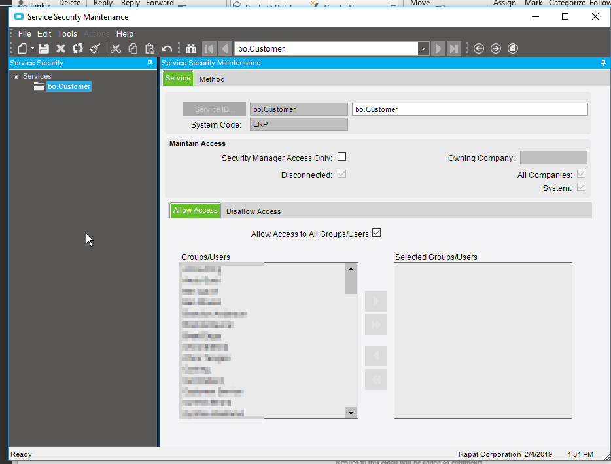This screenshot has height=464, width=611.
Task: Go to the first record
Action: 209,48
